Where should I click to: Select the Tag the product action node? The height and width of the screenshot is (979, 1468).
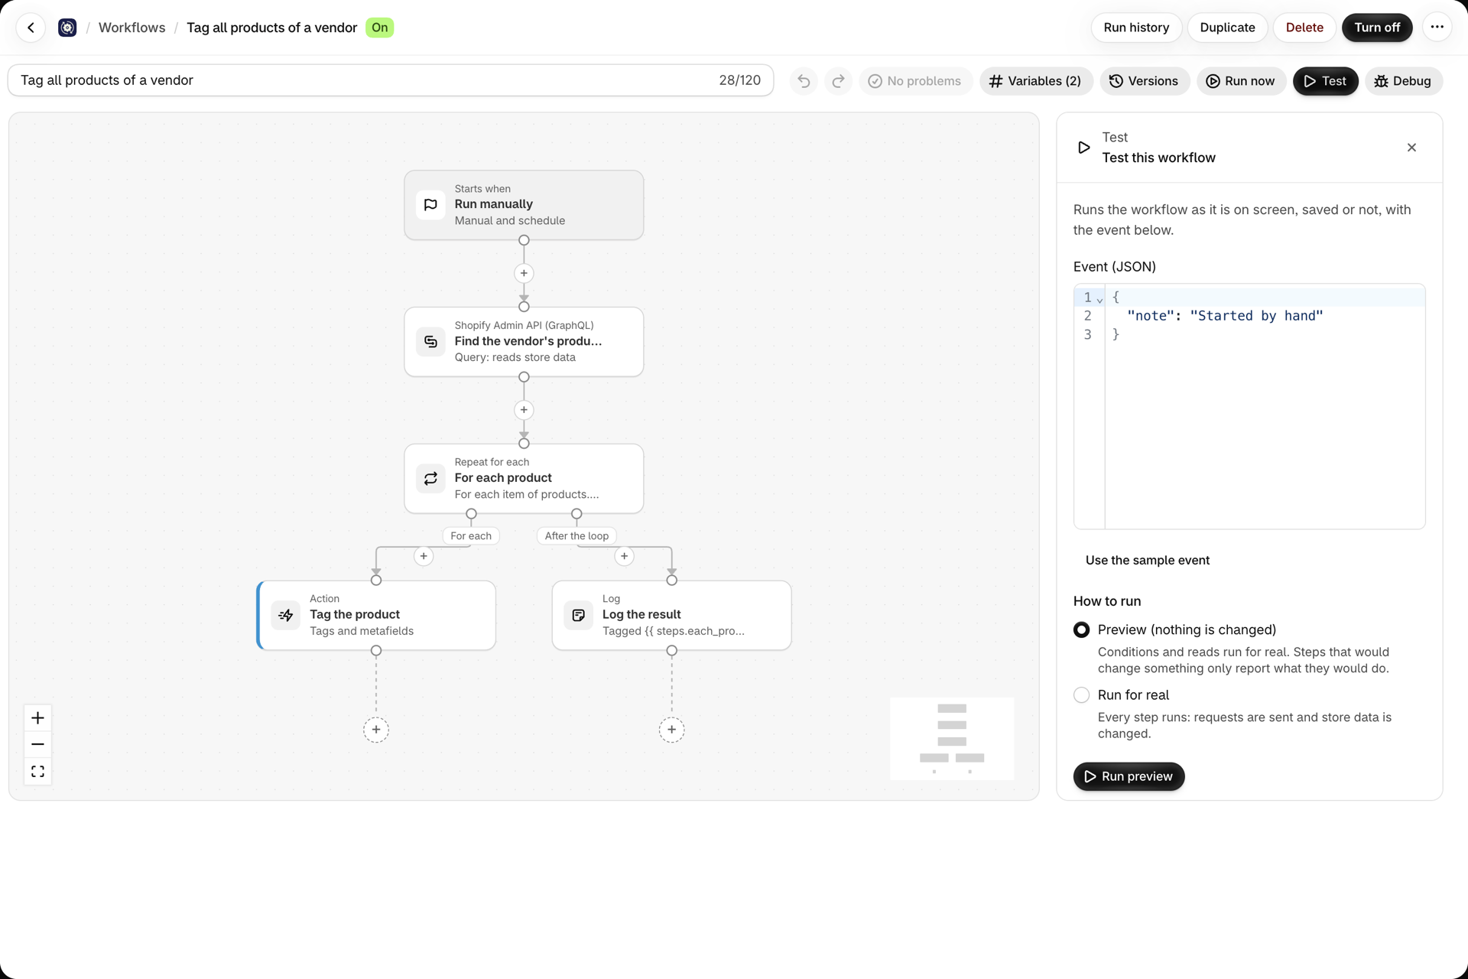pos(376,615)
